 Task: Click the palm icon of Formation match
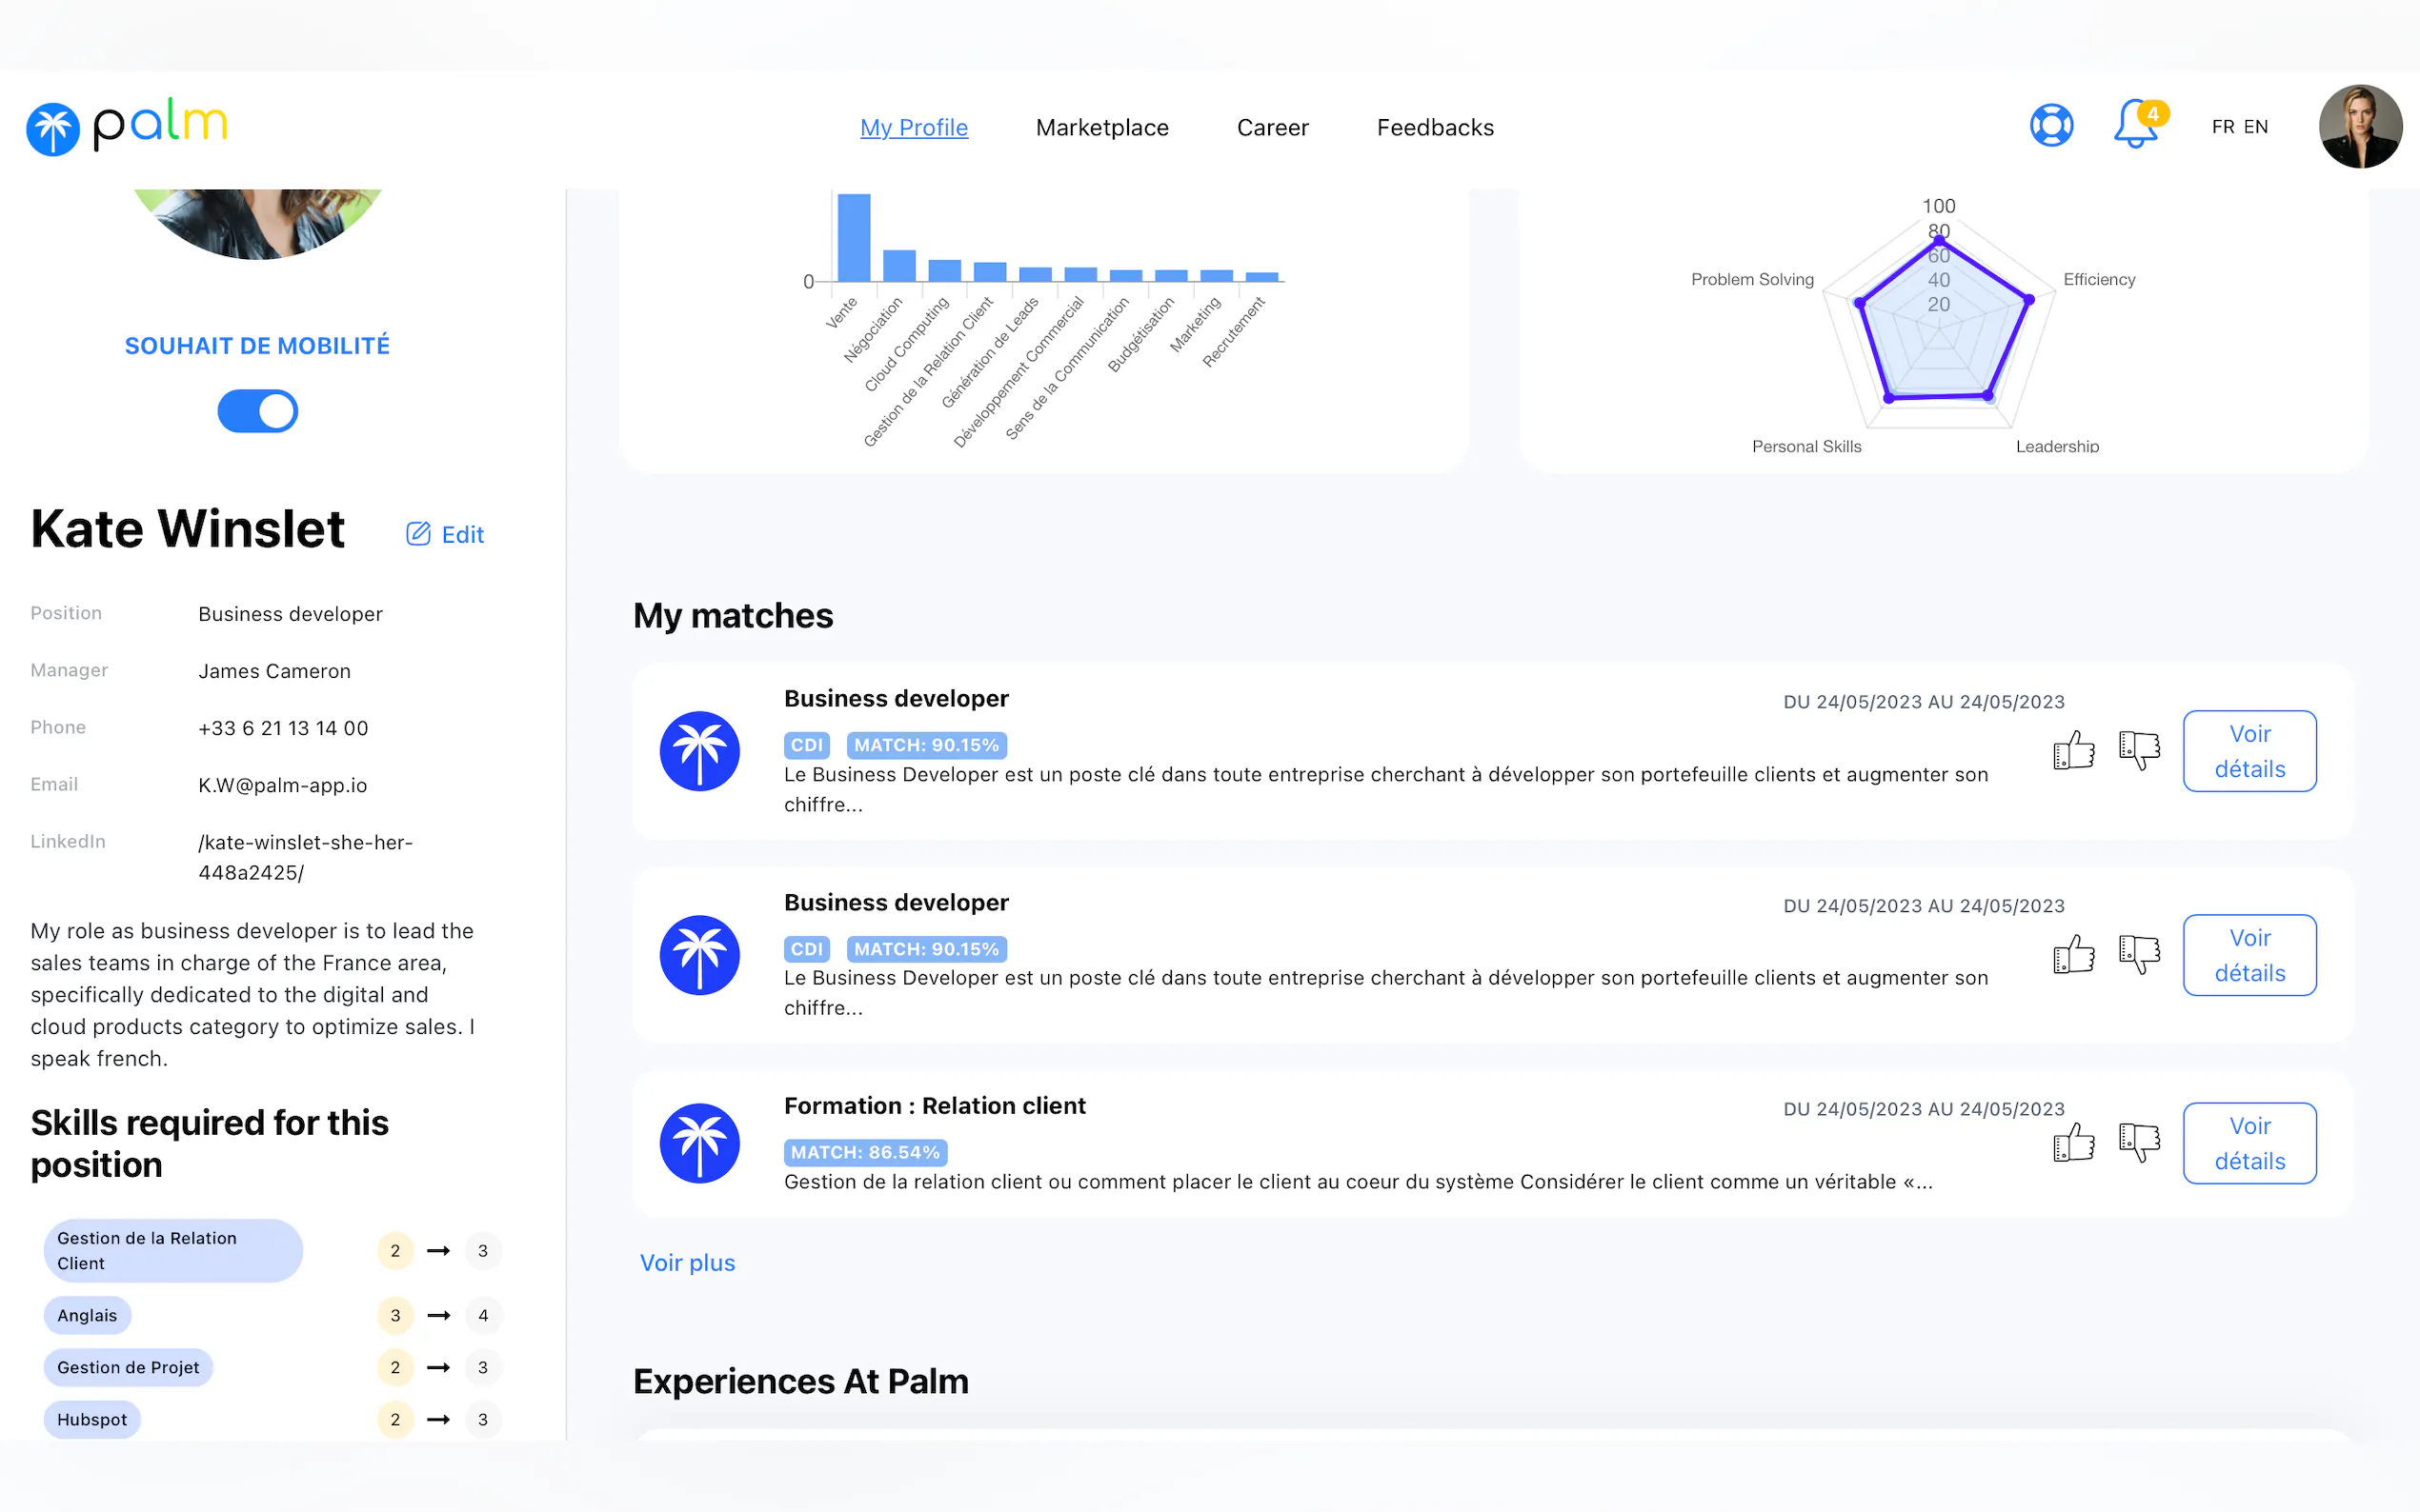699,1143
